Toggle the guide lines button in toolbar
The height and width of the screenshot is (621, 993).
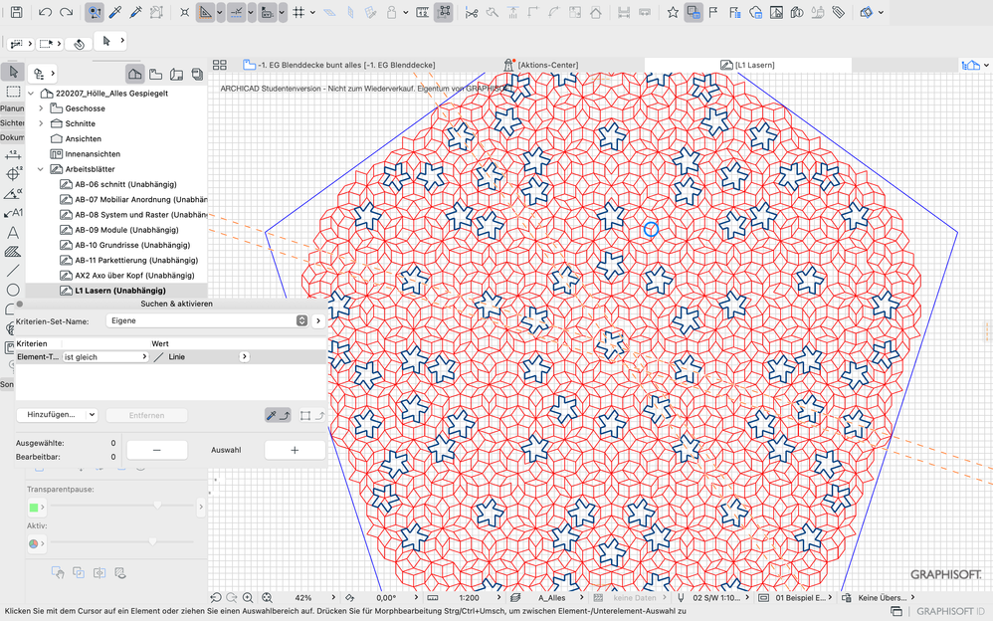tap(206, 12)
